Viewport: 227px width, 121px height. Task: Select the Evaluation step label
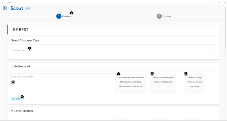click(67, 16)
